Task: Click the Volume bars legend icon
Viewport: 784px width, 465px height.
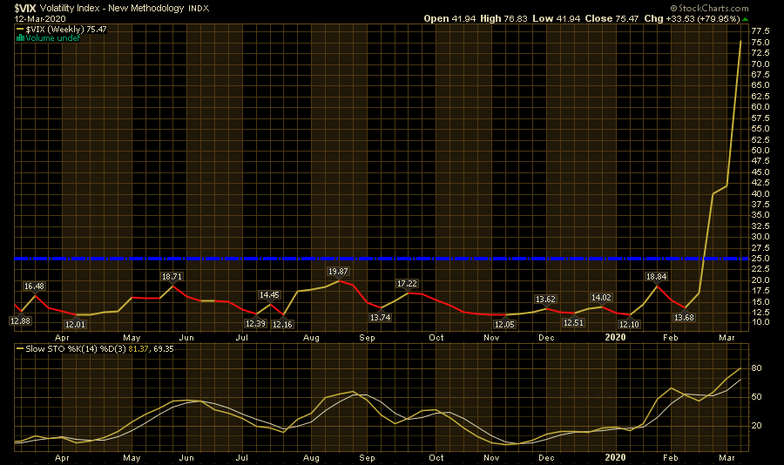Action: tap(20, 38)
